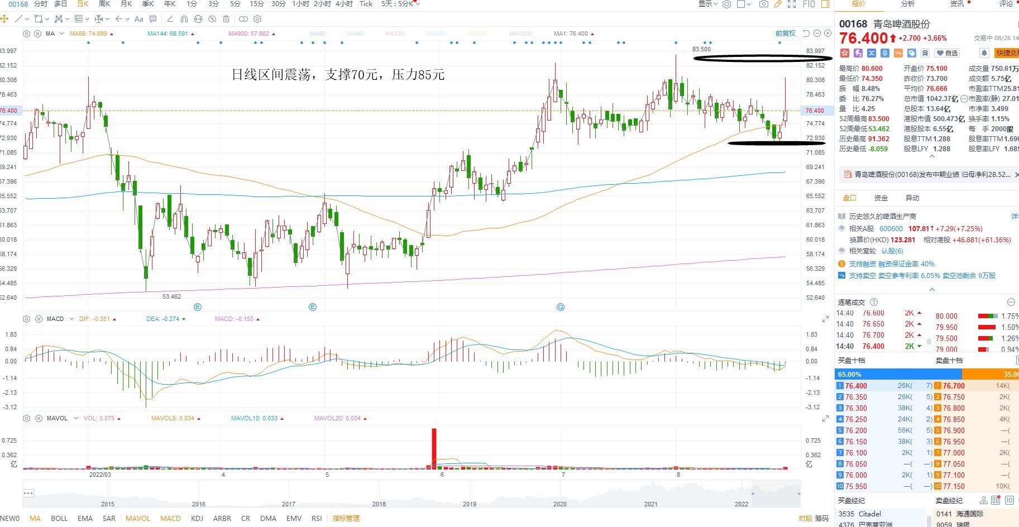Open the MACD indicator dropdown
1019x527 pixels.
coord(71,319)
